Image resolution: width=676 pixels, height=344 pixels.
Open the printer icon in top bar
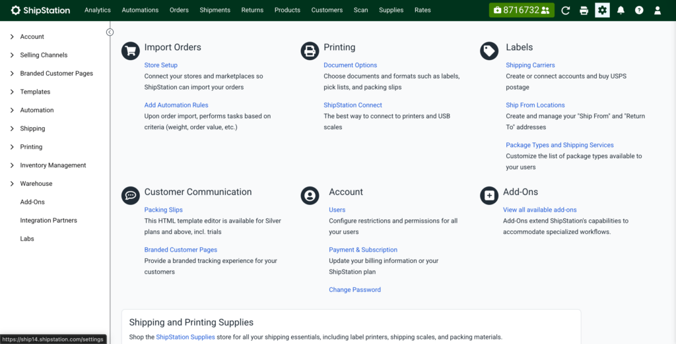pos(584,11)
